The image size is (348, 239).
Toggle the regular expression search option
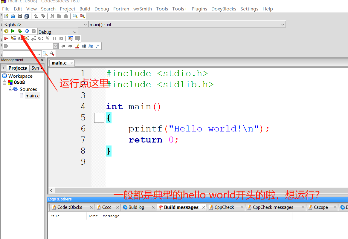(97, 46)
